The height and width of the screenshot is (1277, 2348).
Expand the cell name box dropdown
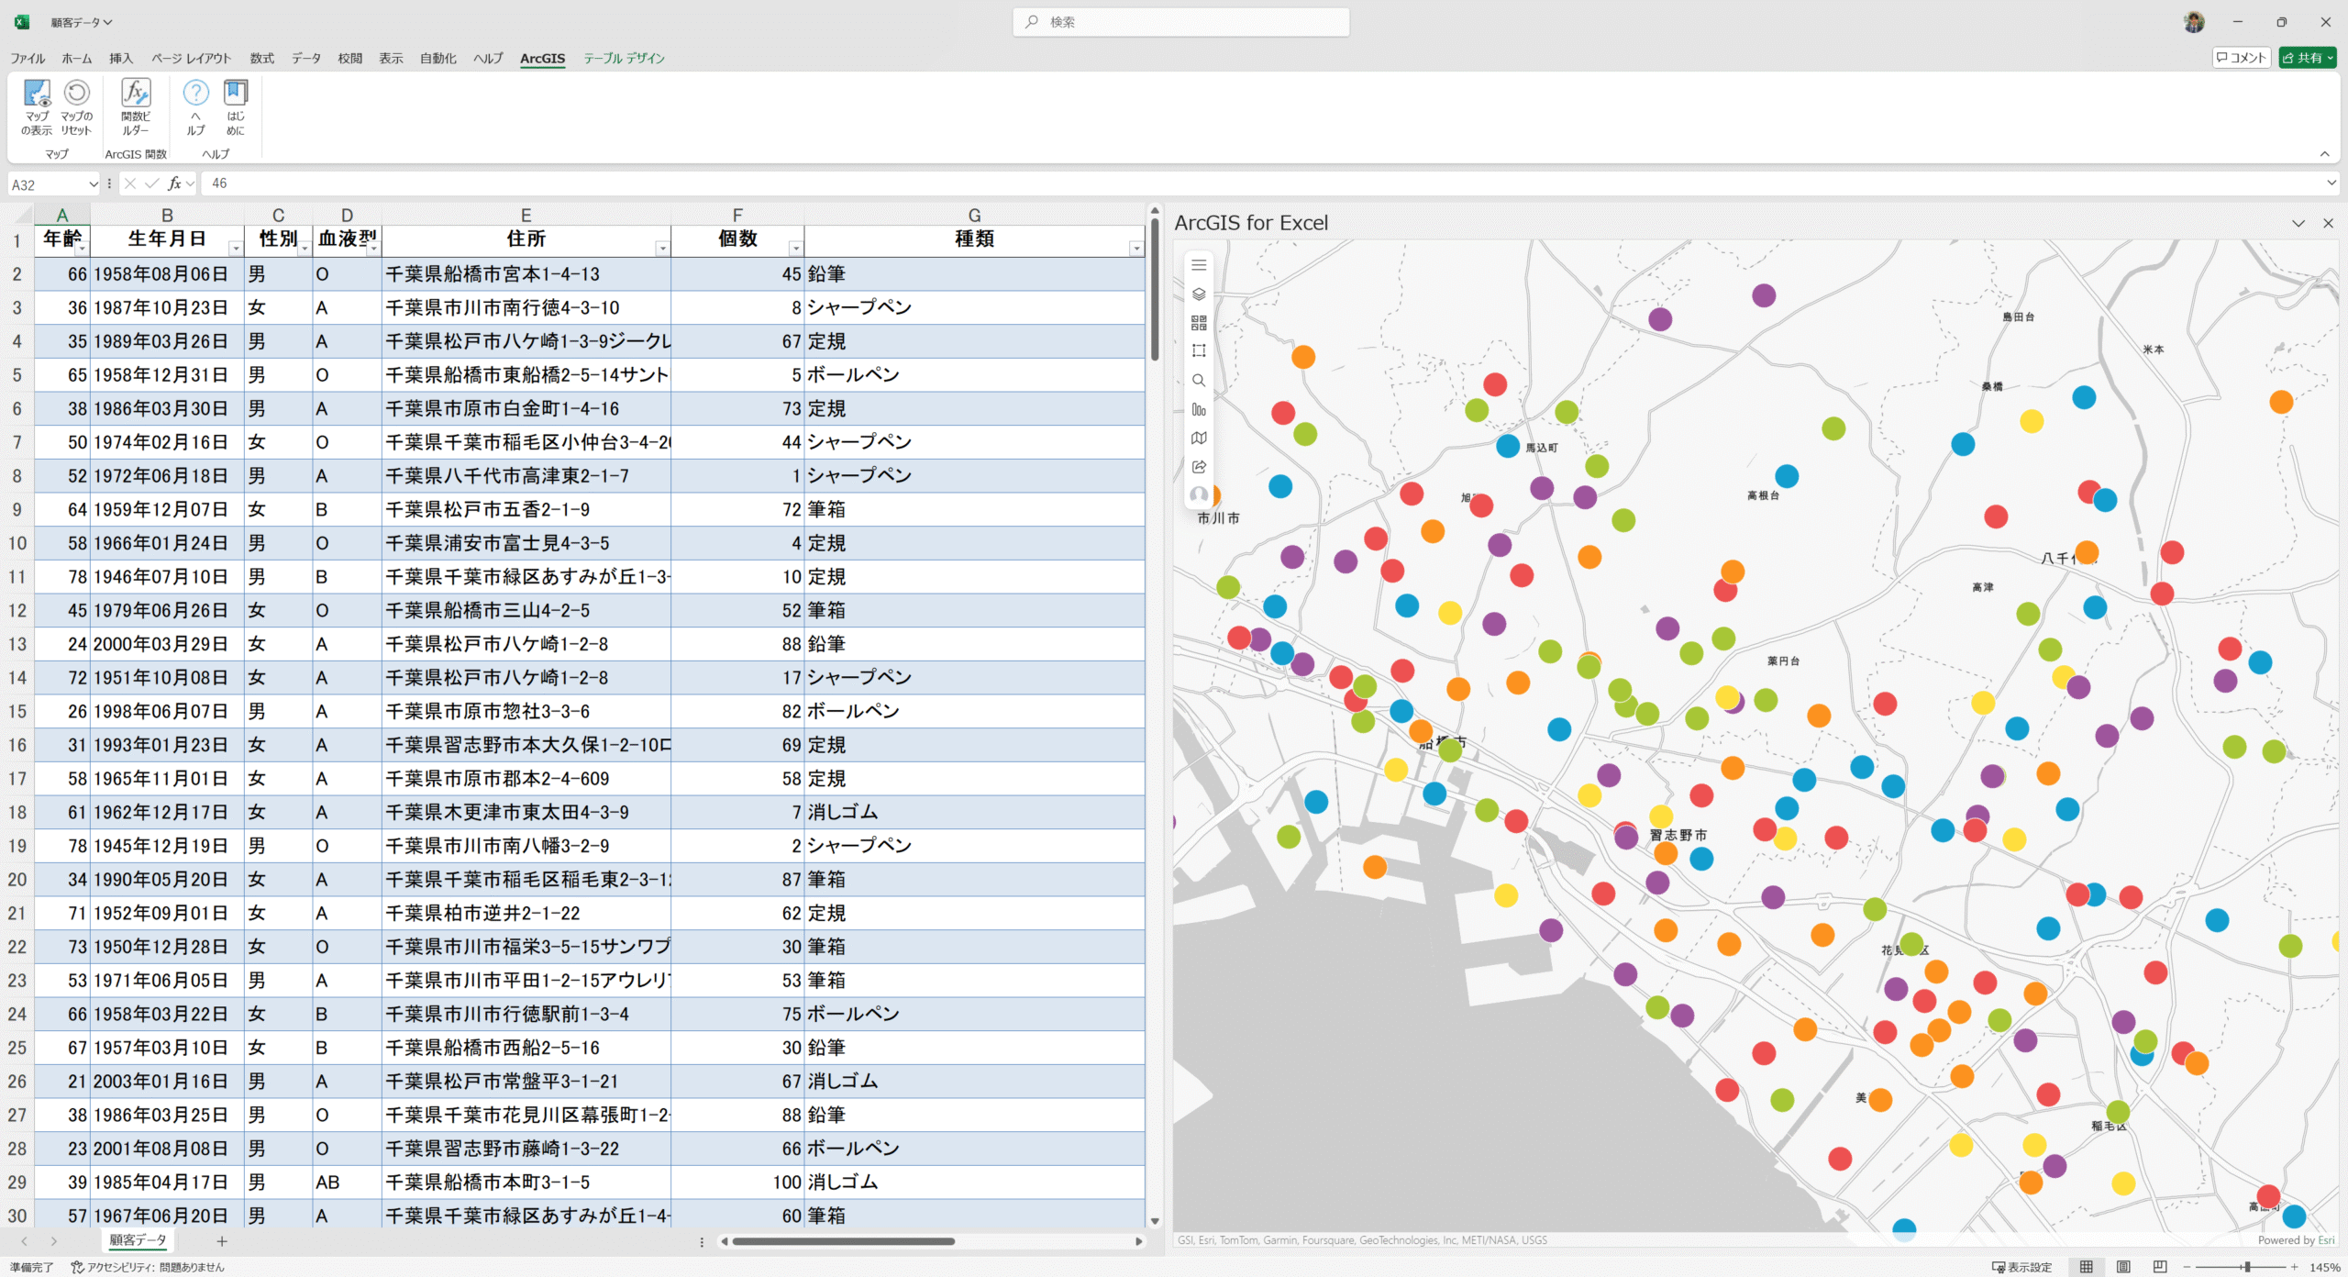click(x=94, y=183)
